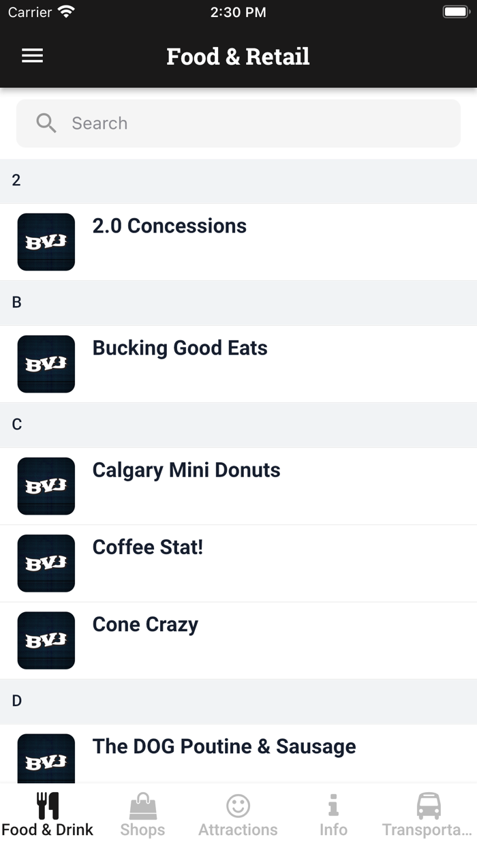477x848 pixels.
Task: Open the 2.0 Concessions listing
Action: [238, 241]
